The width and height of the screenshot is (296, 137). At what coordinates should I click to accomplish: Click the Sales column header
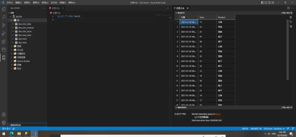click(207, 17)
